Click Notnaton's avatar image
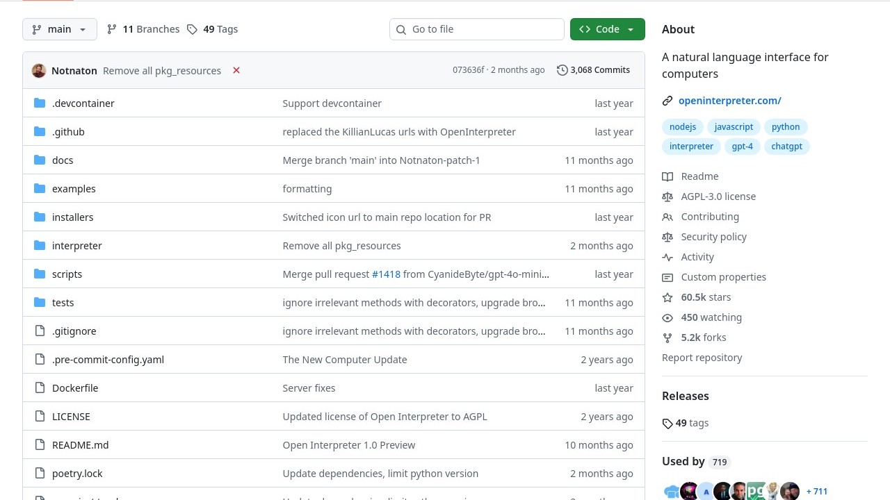Screen dimensions: 890x500 tap(39, 71)
